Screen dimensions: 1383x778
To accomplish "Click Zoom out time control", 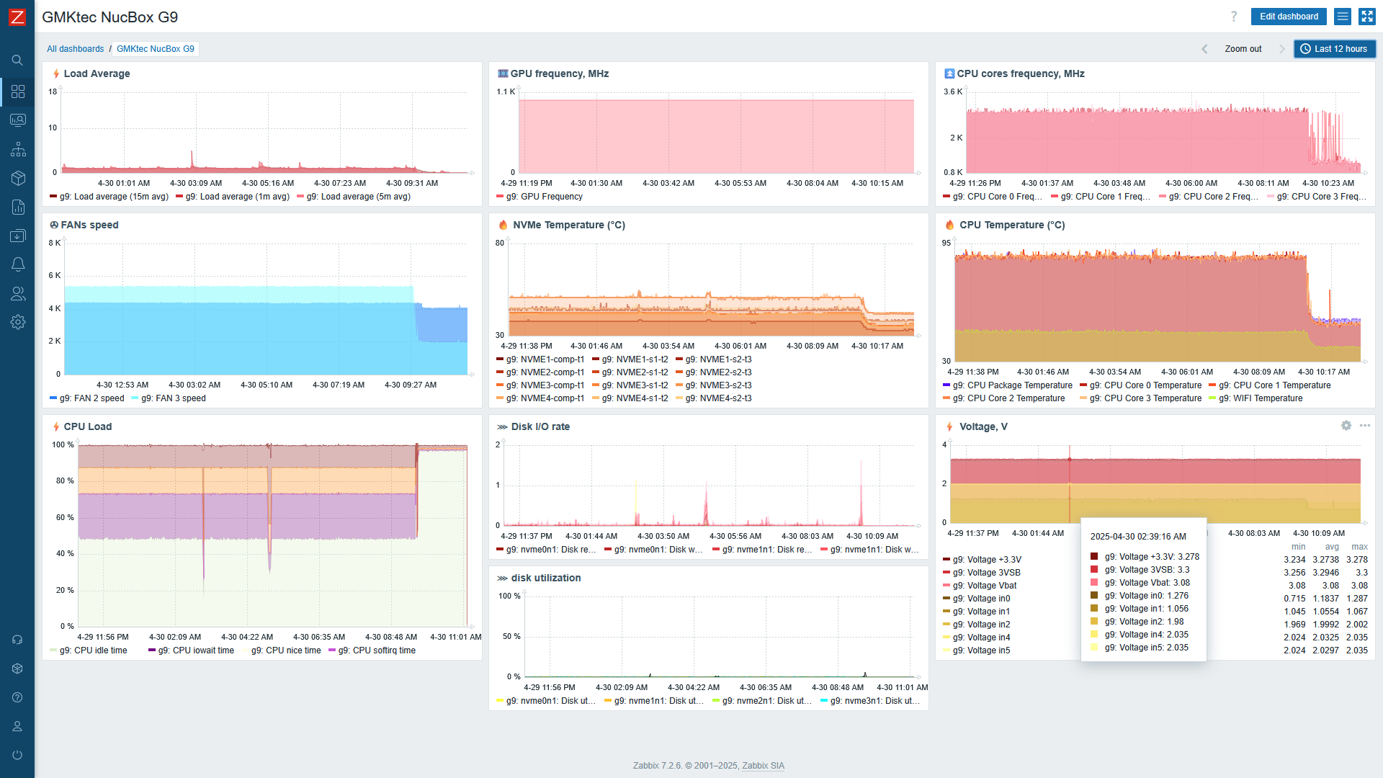I will pos(1243,49).
